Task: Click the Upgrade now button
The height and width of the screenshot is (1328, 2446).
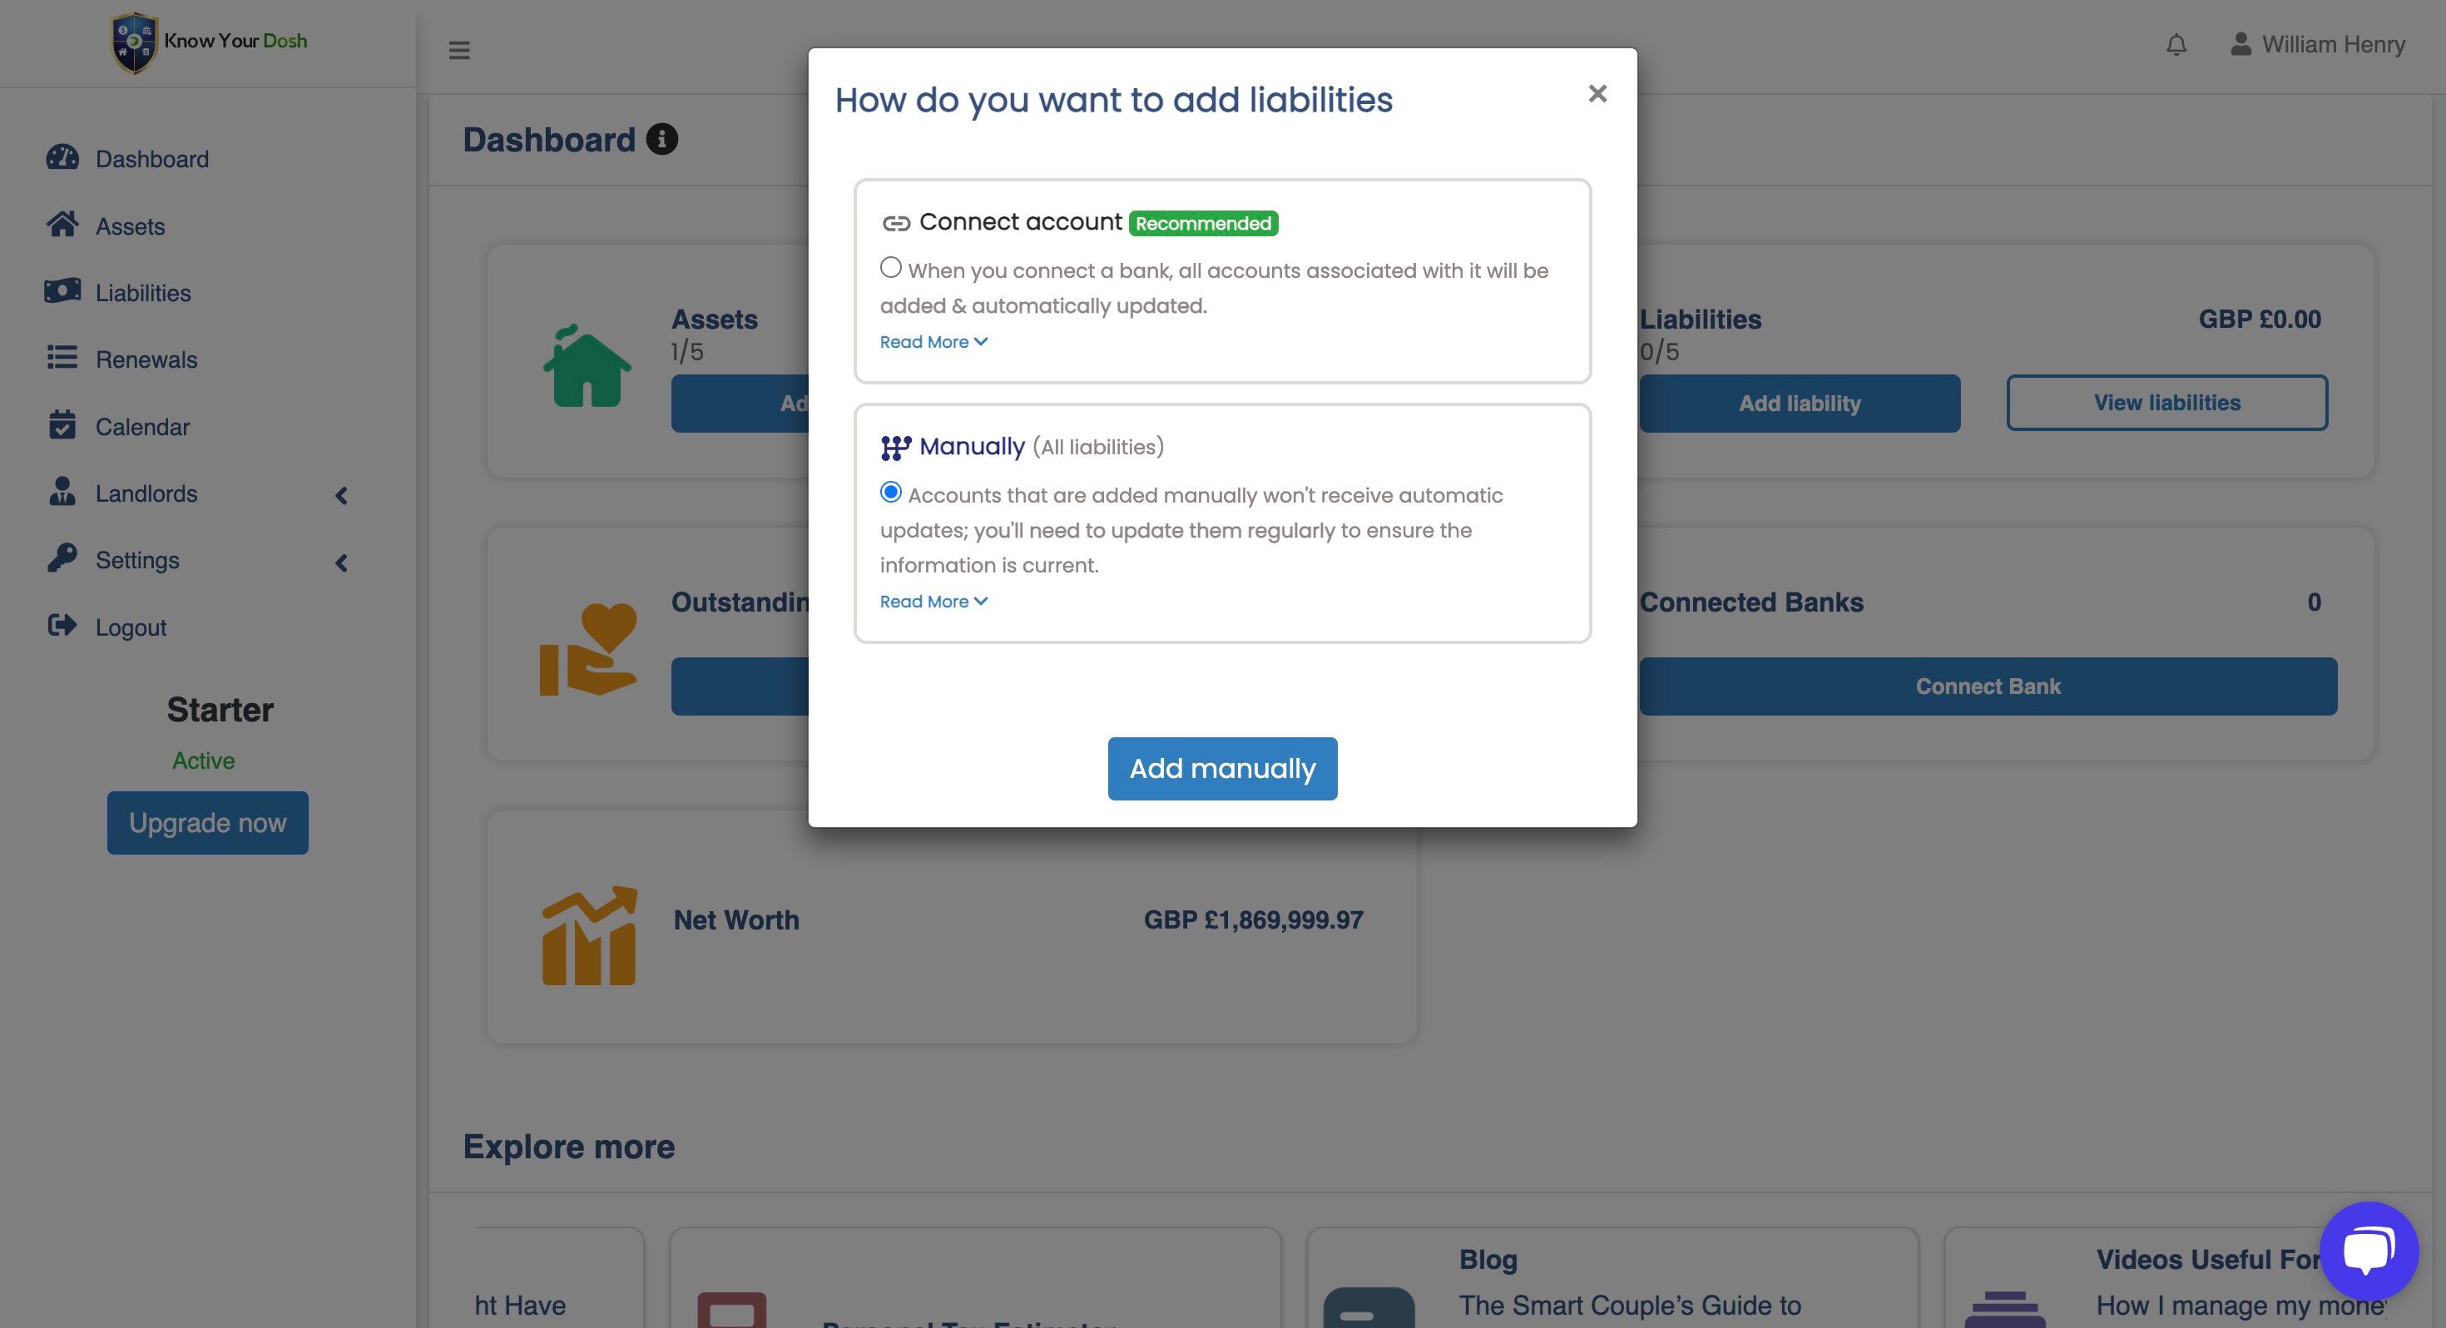Action: (x=207, y=823)
